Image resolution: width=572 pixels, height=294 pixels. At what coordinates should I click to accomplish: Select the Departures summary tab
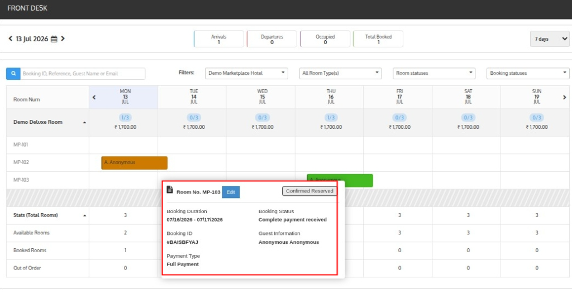point(272,39)
